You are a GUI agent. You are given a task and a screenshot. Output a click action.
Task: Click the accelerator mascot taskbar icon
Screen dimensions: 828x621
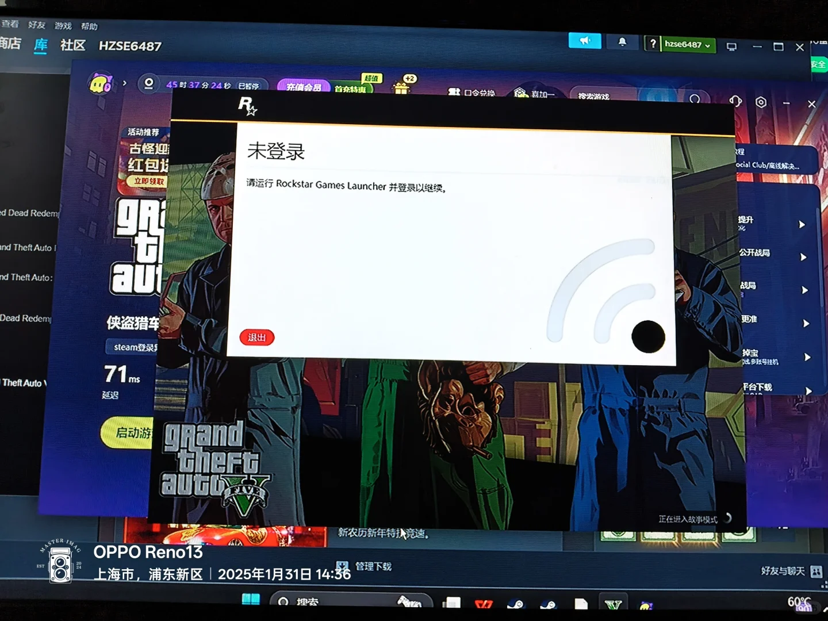point(646,605)
